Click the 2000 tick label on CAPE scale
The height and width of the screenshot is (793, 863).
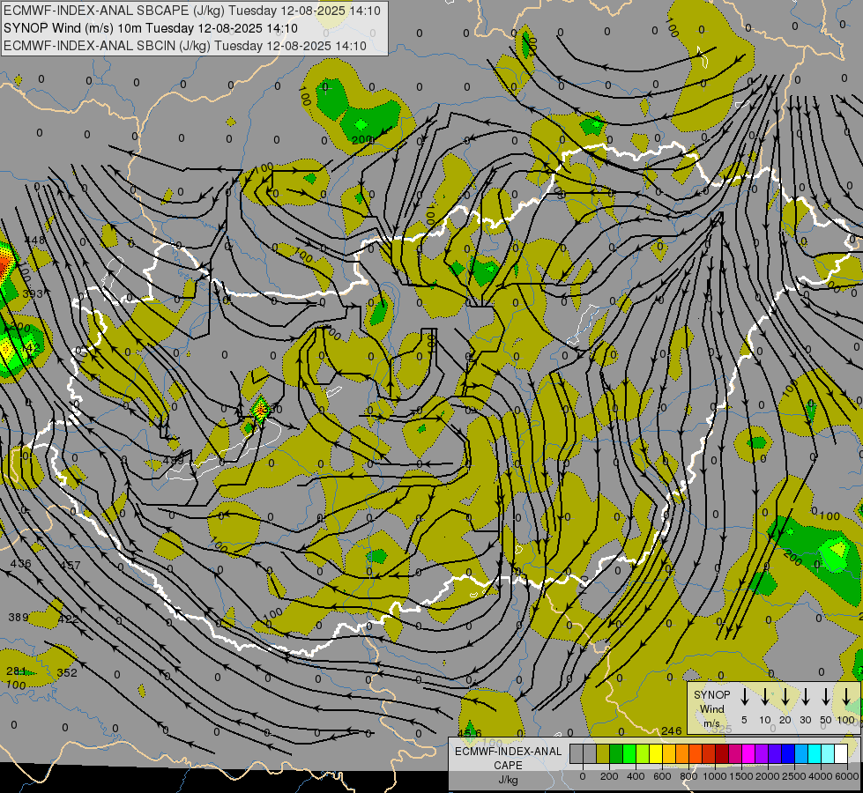(x=768, y=776)
